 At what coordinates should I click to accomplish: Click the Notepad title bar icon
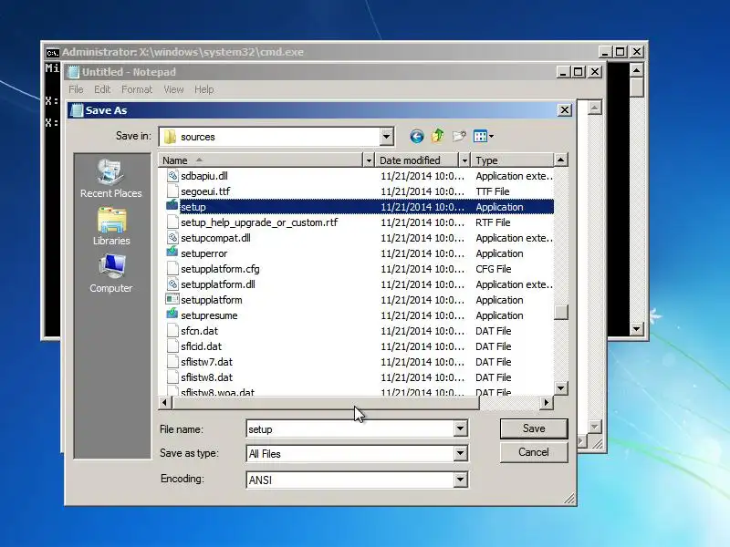pos(74,72)
